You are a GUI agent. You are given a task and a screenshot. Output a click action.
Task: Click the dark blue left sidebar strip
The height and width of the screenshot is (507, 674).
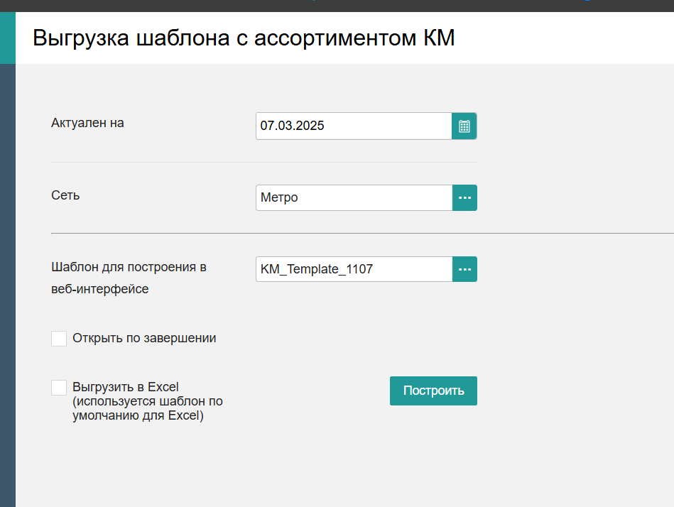(8, 285)
